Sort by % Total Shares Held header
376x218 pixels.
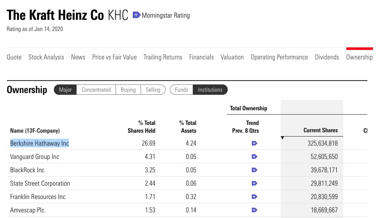pyautogui.click(x=141, y=127)
